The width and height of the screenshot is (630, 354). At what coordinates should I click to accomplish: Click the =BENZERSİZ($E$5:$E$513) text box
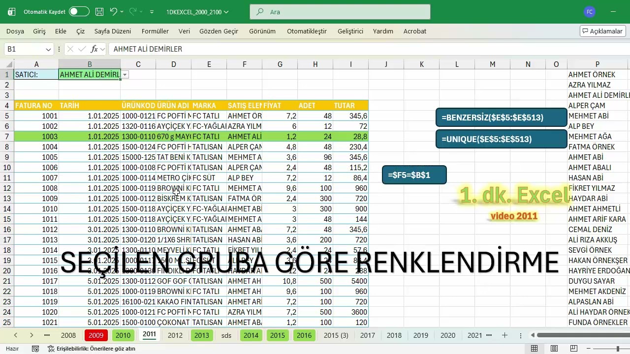click(x=501, y=118)
